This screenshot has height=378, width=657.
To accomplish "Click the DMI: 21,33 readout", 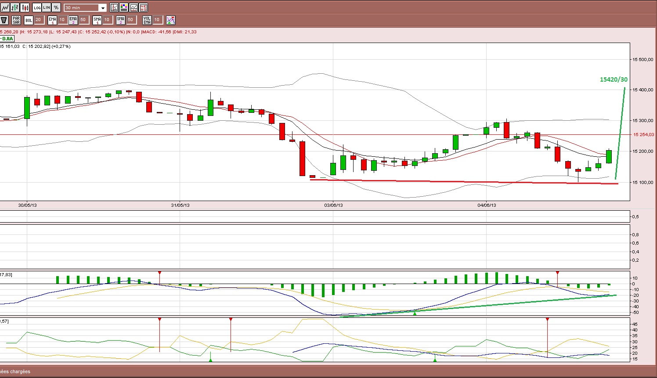I will pos(185,32).
